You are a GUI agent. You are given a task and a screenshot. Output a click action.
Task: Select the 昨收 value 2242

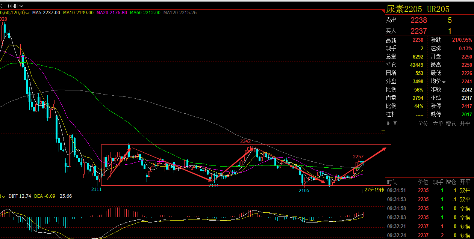pos(467,90)
